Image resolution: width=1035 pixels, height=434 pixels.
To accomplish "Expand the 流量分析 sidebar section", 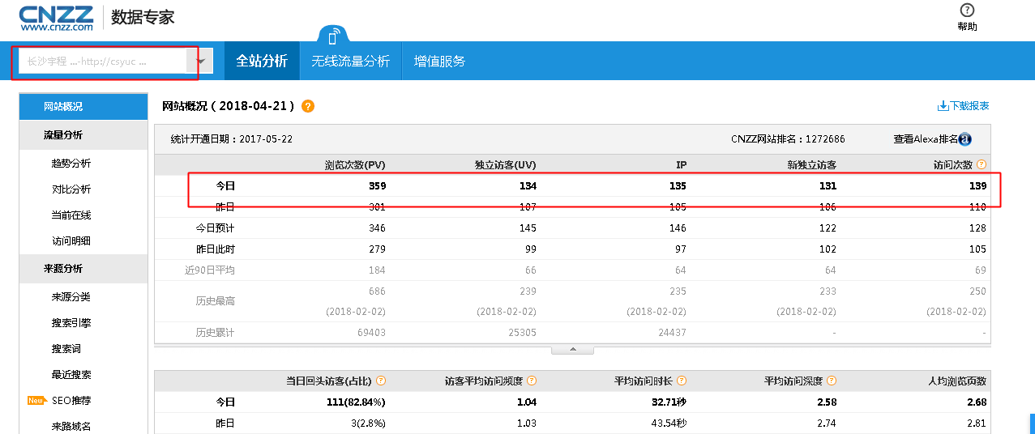I will click(63, 135).
